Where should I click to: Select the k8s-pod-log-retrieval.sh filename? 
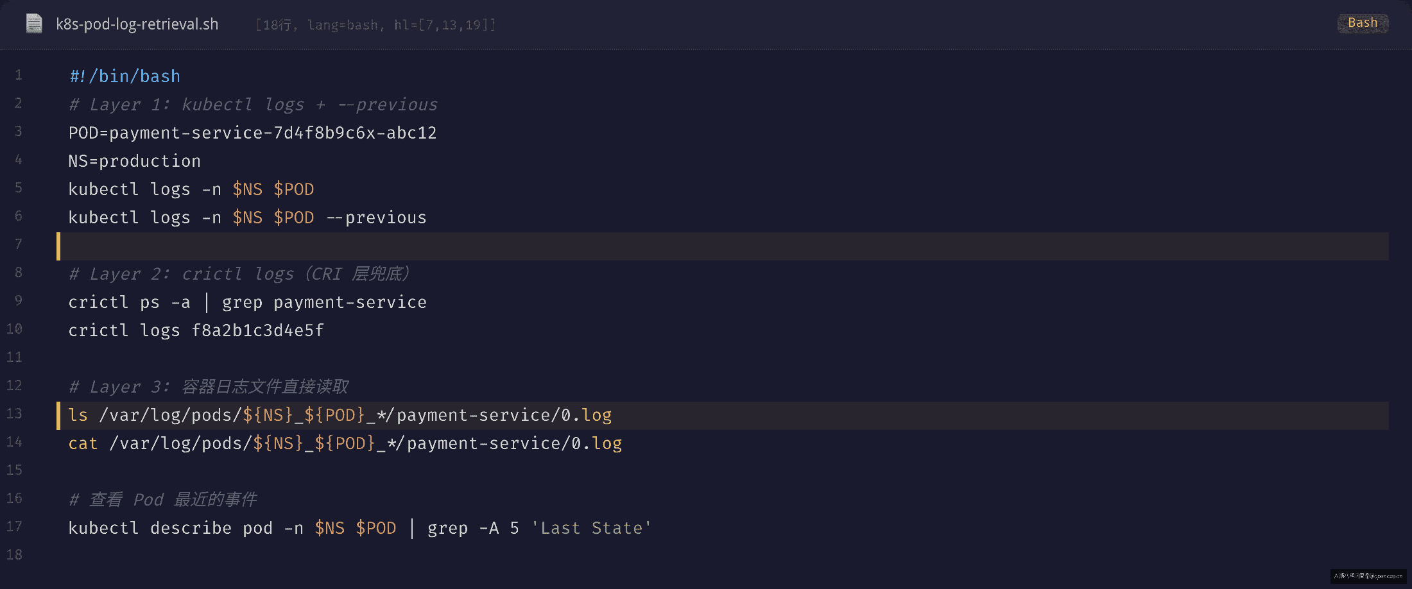(137, 24)
